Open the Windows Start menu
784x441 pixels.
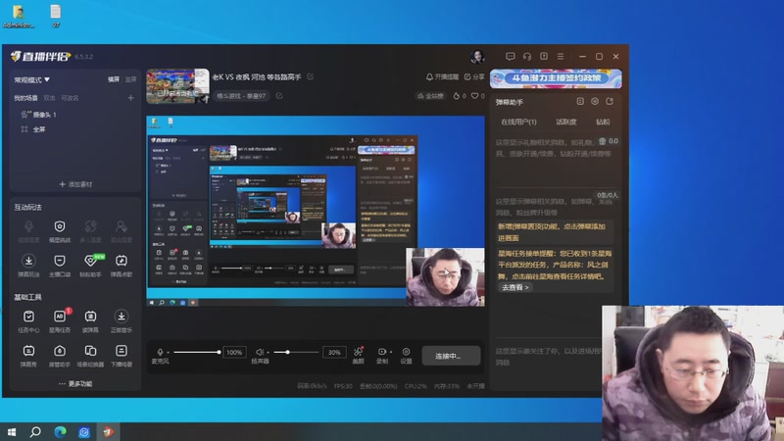(12, 431)
